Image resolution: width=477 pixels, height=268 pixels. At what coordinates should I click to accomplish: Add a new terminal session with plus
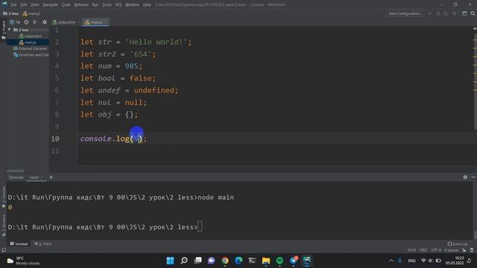pos(51,177)
